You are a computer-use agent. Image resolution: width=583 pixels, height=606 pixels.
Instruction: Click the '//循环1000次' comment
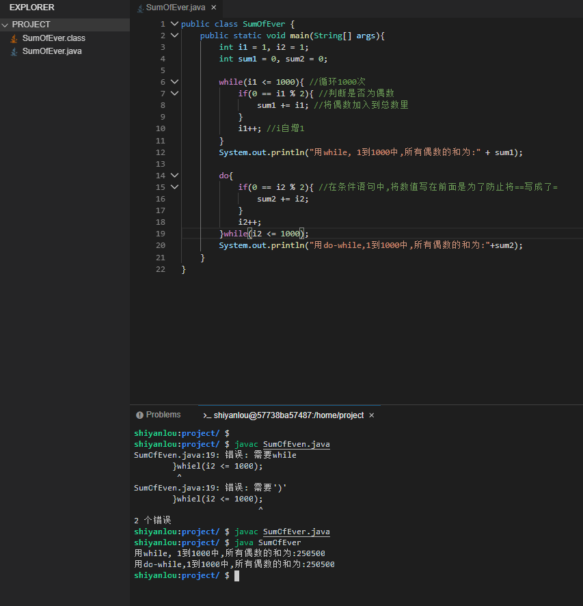click(337, 82)
